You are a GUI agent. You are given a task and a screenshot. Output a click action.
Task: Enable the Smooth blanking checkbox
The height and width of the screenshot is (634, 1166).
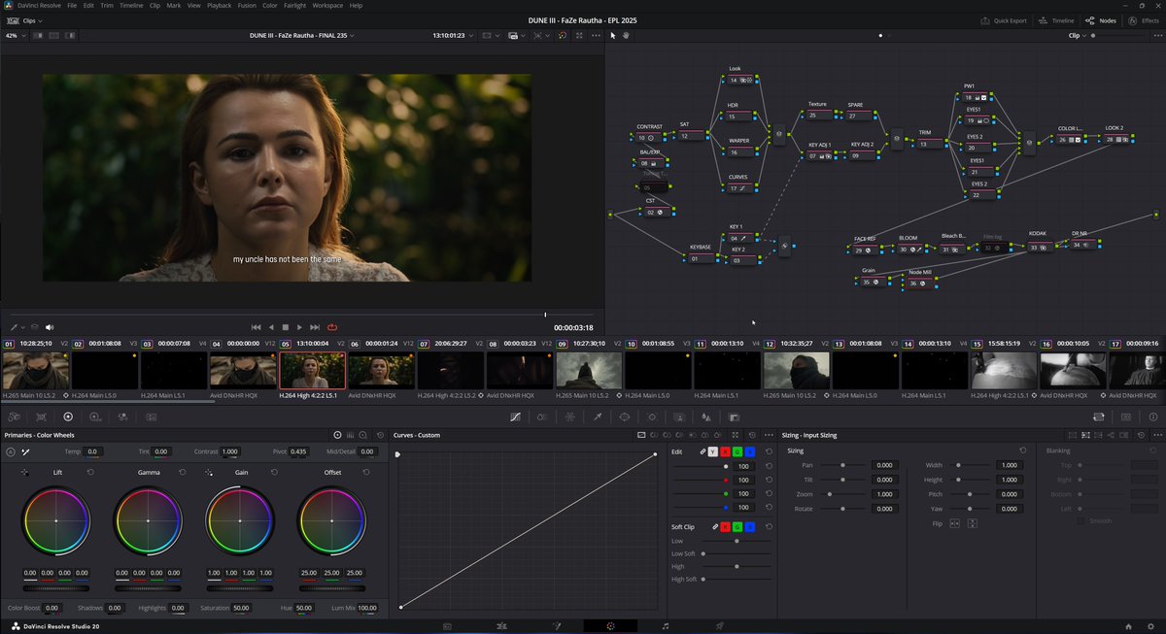coord(1080,521)
